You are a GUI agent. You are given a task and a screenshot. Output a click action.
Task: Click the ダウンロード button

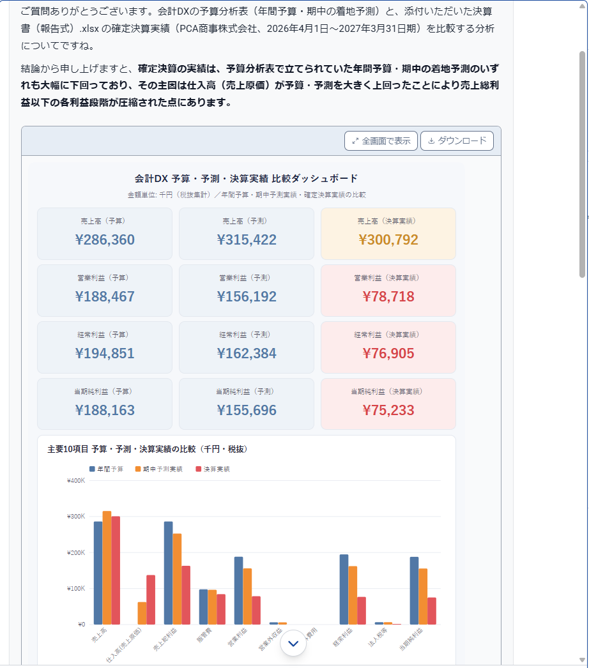pyautogui.click(x=457, y=141)
